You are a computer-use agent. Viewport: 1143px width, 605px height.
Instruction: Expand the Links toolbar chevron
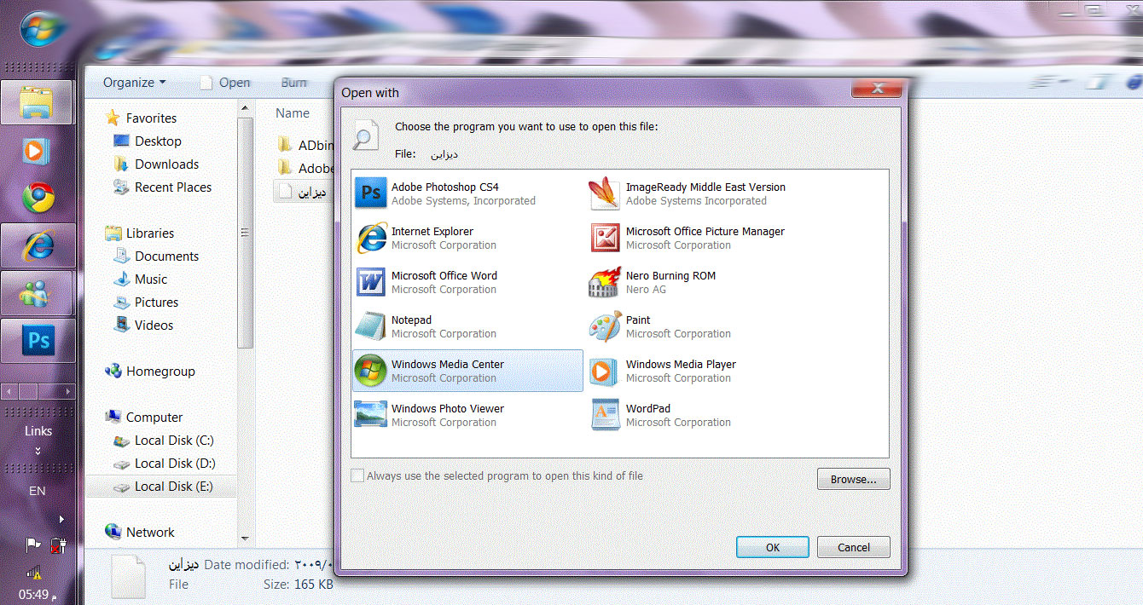[38, 451]
